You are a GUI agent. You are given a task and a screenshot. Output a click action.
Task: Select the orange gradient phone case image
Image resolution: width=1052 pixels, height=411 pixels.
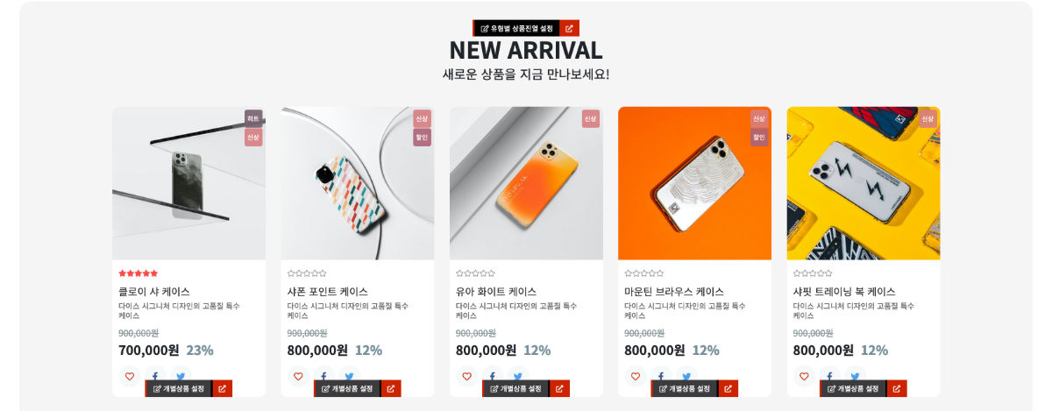point(526,183)
